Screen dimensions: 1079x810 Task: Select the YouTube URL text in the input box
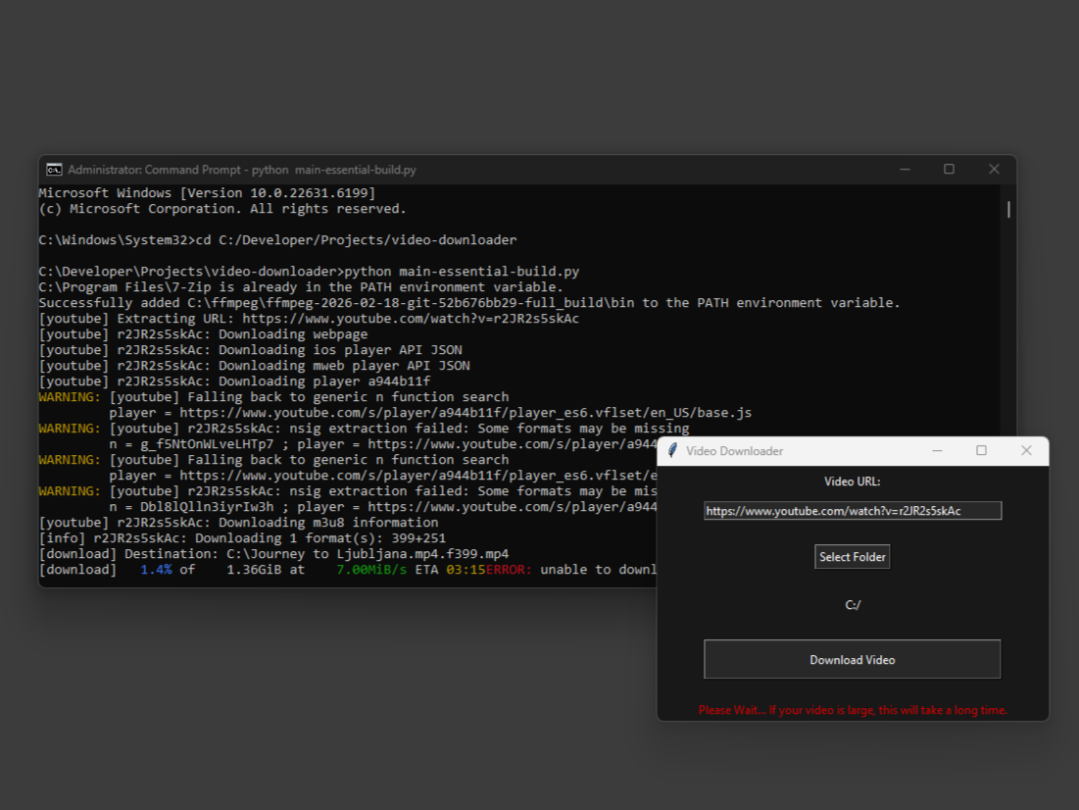click(x=852, y=510)
